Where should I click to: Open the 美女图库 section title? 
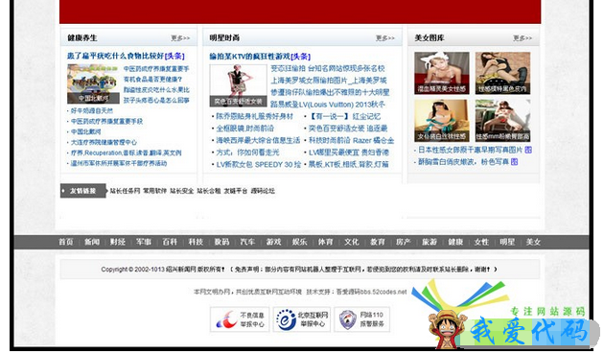tap(430, 37)
